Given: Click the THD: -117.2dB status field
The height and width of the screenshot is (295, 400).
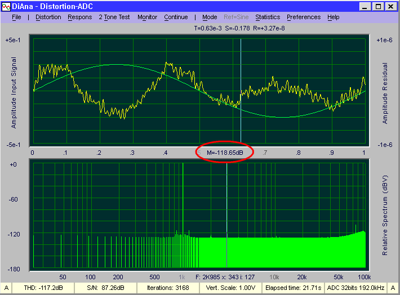Looking at the screenshot, I should point(43,288).
